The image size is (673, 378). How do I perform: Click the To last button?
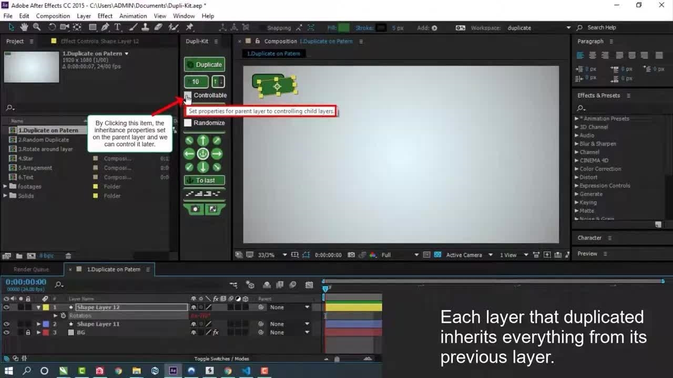pyautogui.click(x=205, y=180)
